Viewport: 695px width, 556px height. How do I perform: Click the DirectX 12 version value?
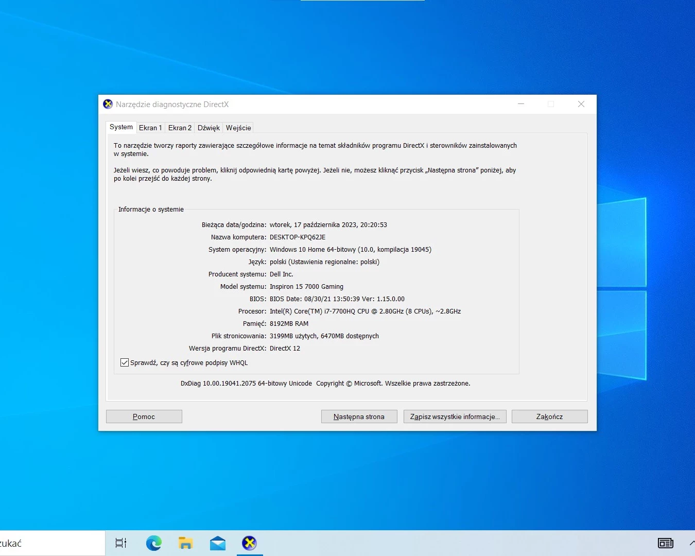tap(285, 349)
